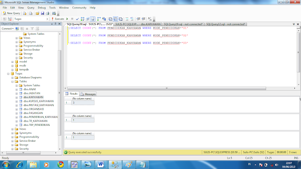This screenshot has width=301, height=169.
Task: Open Word from the taskbar
Action: click(x=101, y=165)
